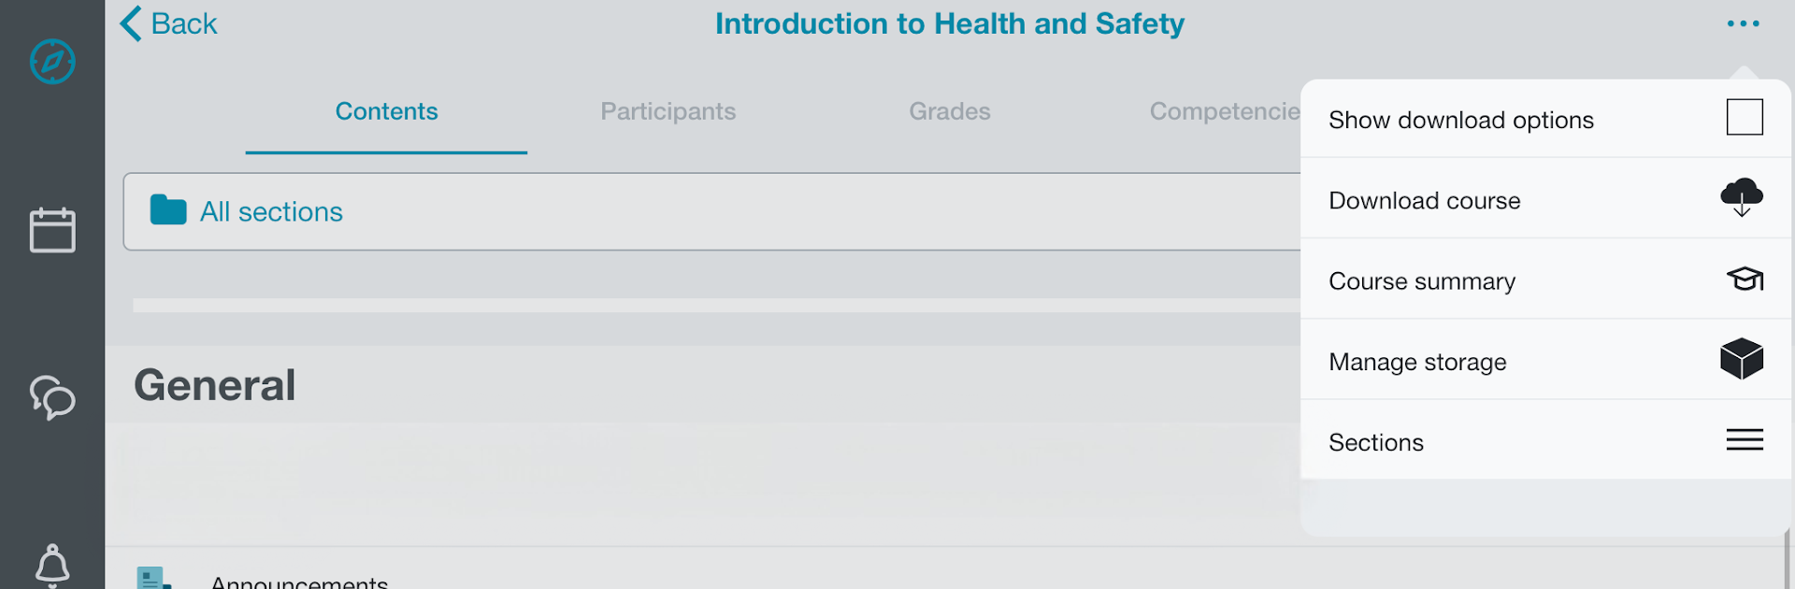Open notifications bell icon

pos(52,566)
